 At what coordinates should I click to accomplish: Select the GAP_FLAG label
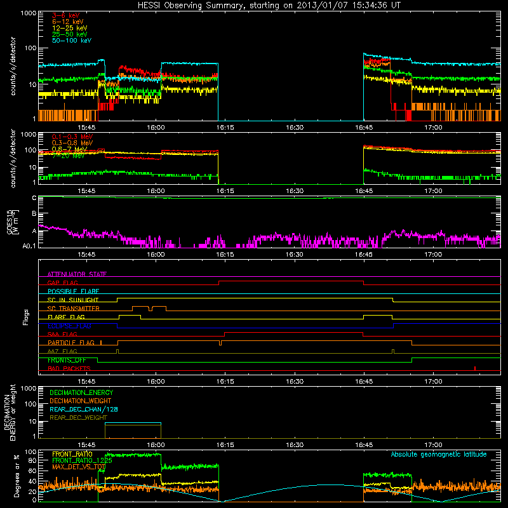point(62,283)
